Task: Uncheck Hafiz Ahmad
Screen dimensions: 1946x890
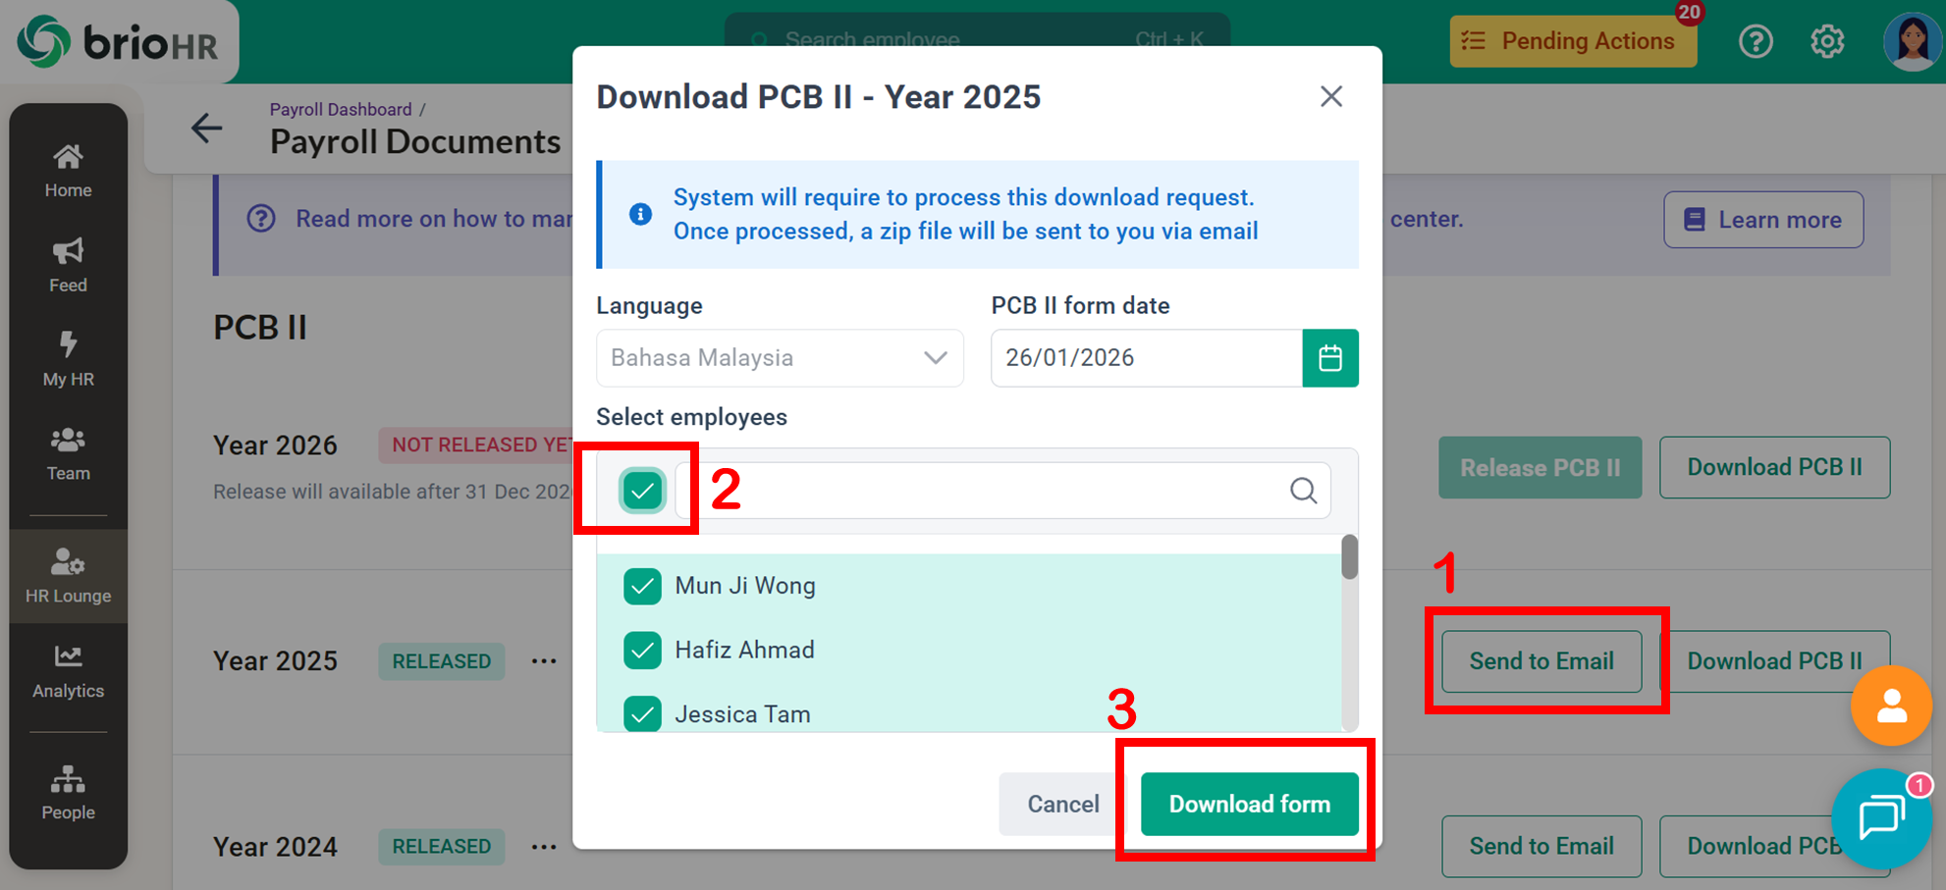Action: [x=642, y=650]
